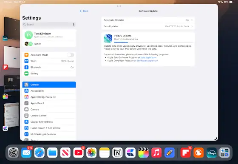Image resolution: width=238 pixels, height=164 pixels.
Task: Open the Music app in dock
Action: coord(156,153)
